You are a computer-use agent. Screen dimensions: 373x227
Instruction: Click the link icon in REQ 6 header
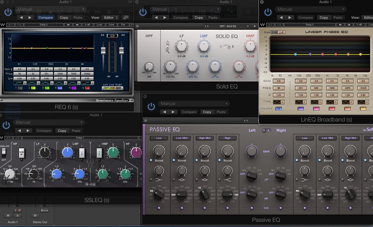(126, 18)
